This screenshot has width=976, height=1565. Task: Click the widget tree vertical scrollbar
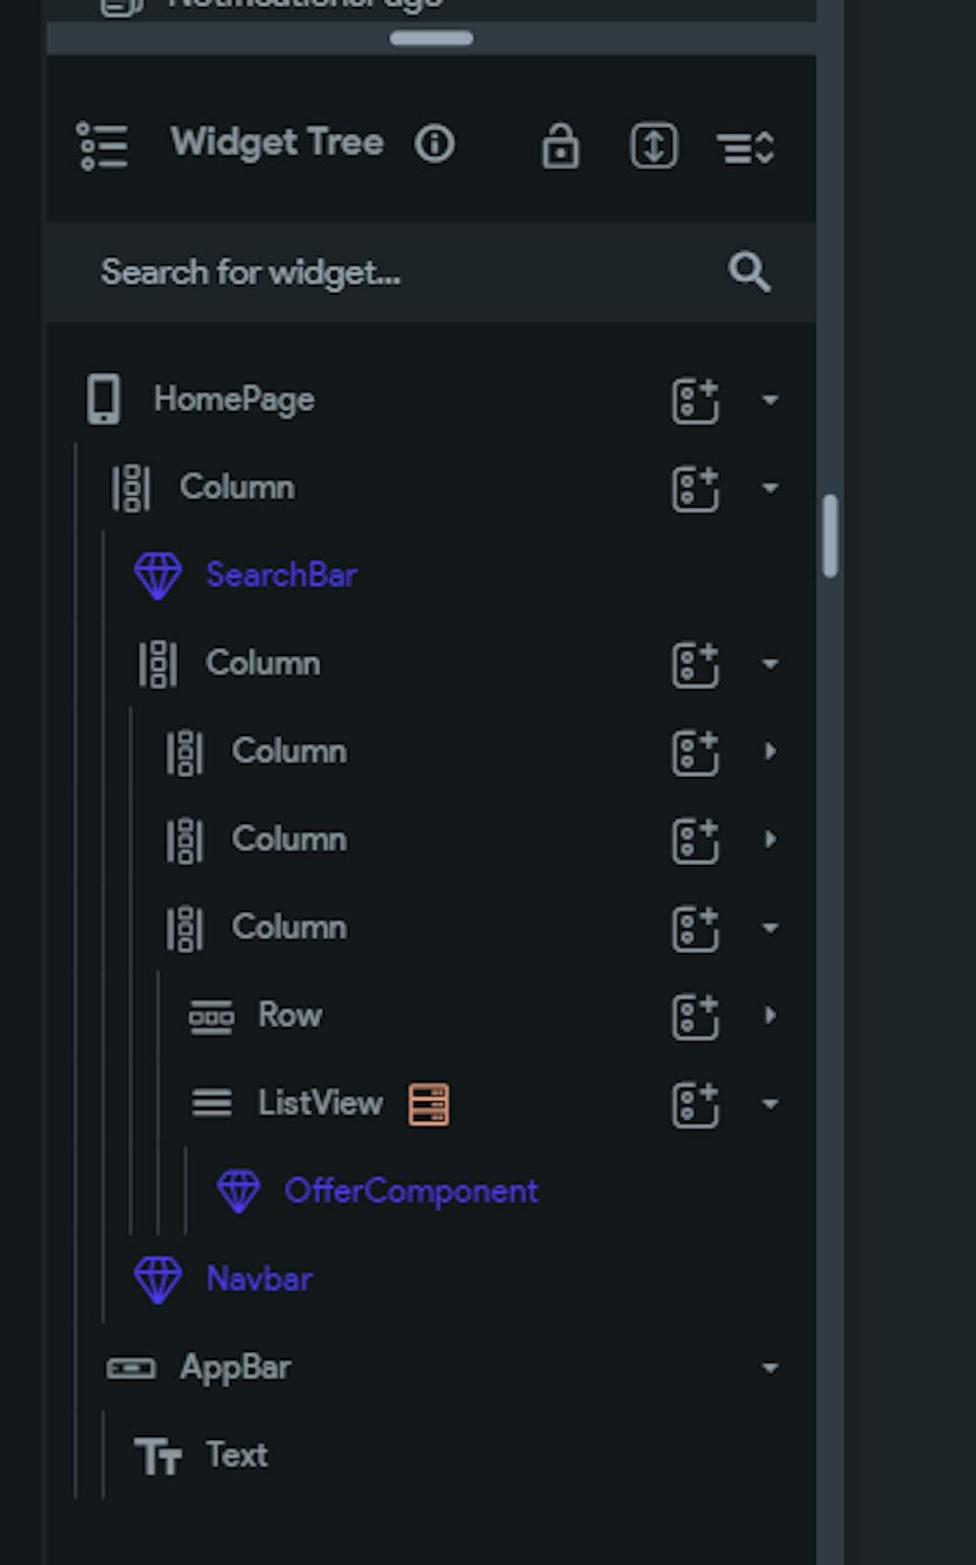point(831,536)
